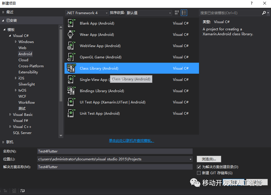Image resolution: width=271 pixels, height=195 pixels.
Task: Select the Blank App (Android) template
Action: (x=132, y=23)
